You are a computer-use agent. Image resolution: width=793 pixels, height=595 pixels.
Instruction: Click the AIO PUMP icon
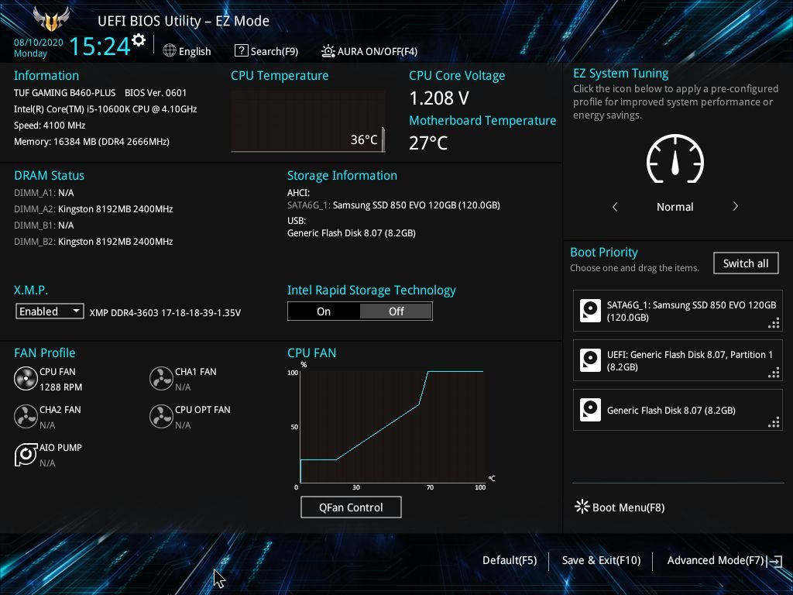(x=26, y=454)
